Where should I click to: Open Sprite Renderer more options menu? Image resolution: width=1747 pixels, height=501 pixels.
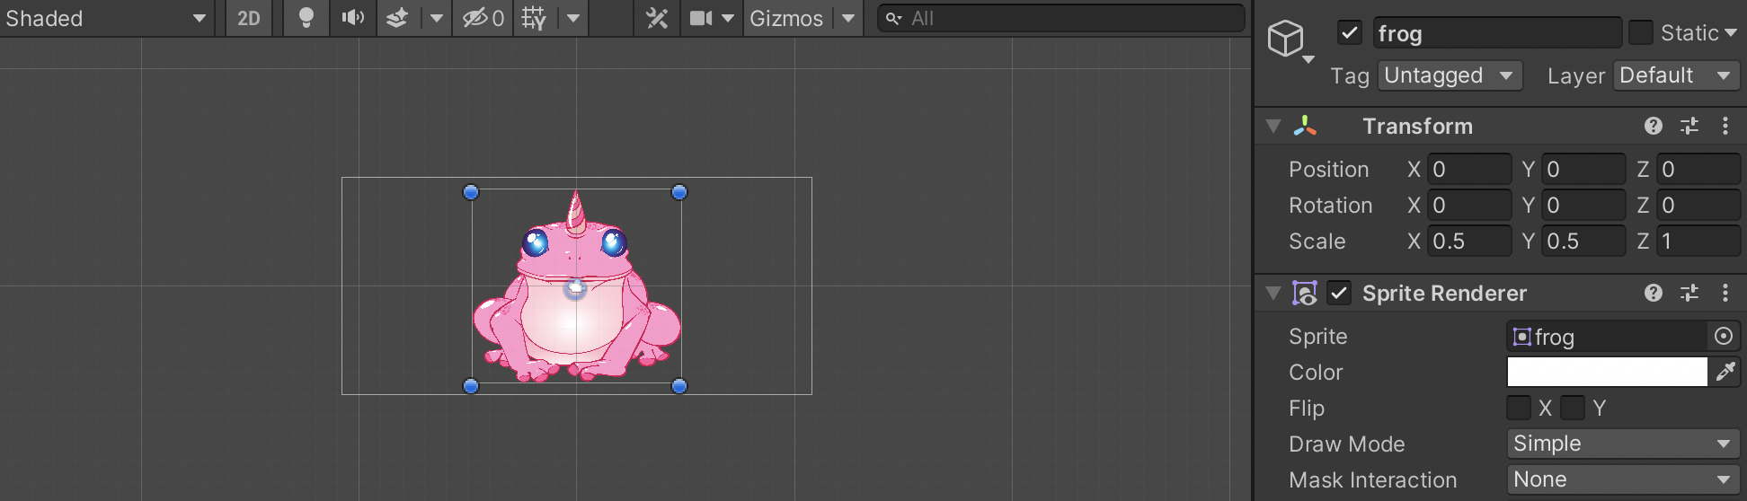click(x=1725, y=293)
